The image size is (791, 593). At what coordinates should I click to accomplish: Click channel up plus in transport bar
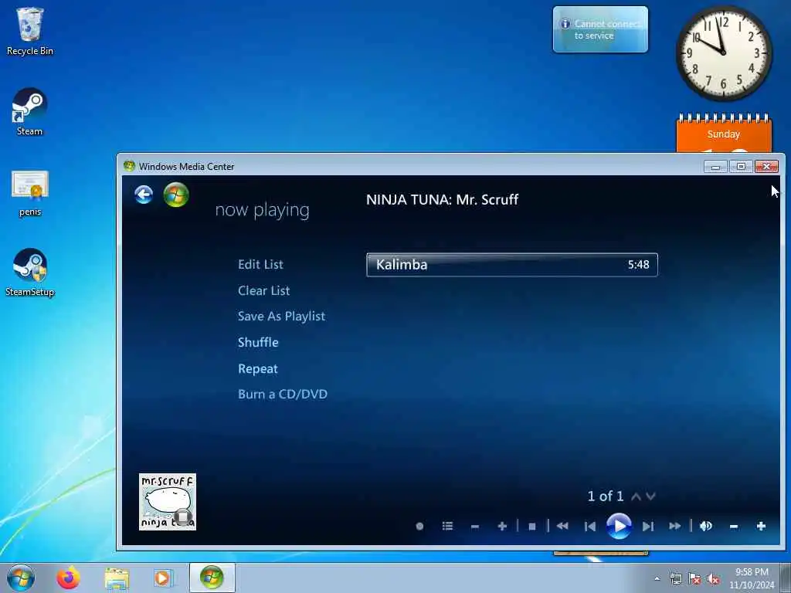tap(502, 527)
